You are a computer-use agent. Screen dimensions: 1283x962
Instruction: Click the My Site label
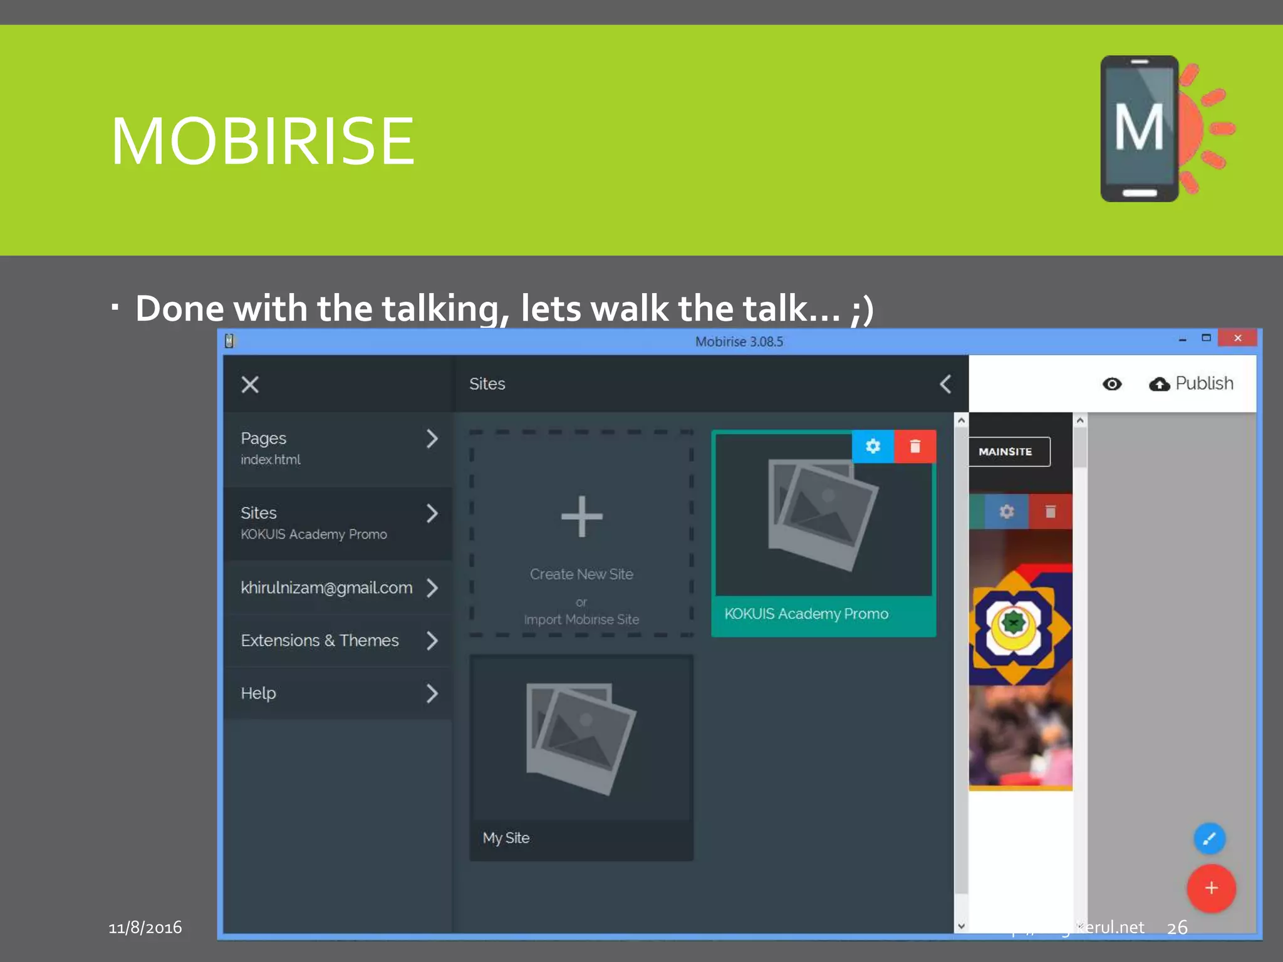pyautogui.click(x=506, y=838)
